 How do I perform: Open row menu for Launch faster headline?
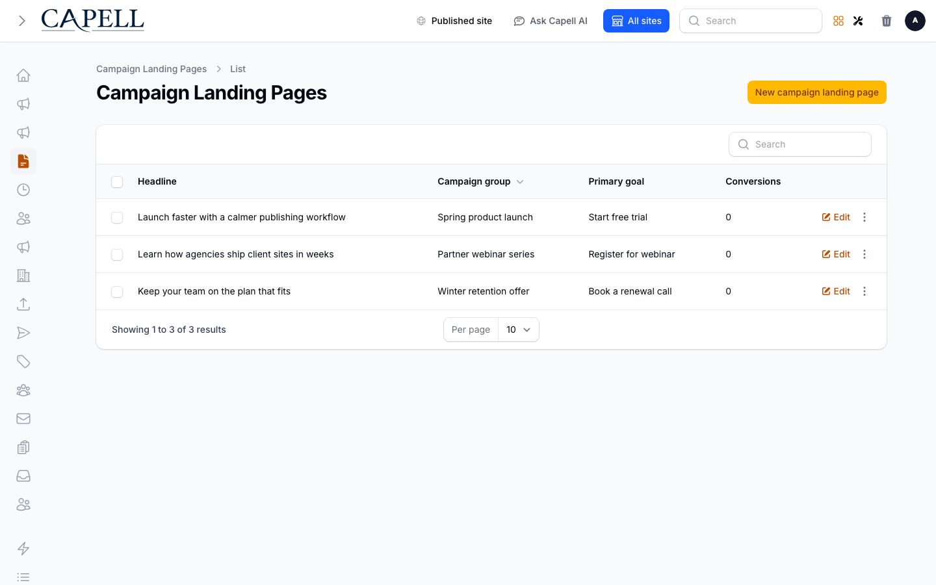(864, 217)
